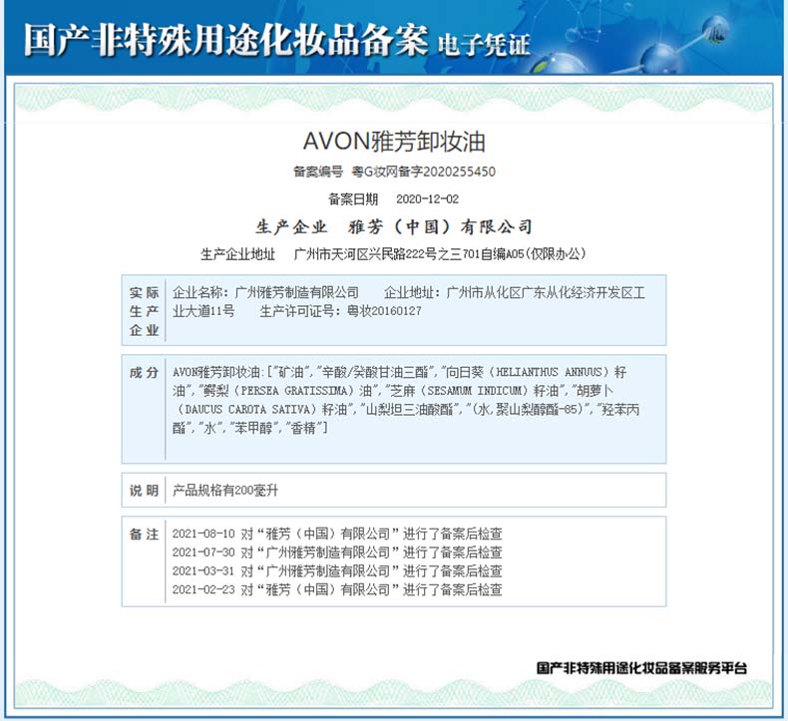
Task: Select the filing date 2020-12-02
Action: tap(427, 199)
